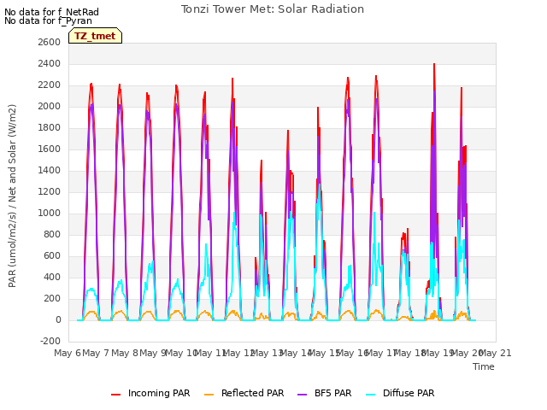Click the orange Reflected PAR legend swatch

pyautogui.click(x=209, y=395)
